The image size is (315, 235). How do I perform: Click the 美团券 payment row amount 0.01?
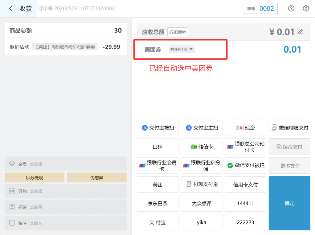coord(292,50)
